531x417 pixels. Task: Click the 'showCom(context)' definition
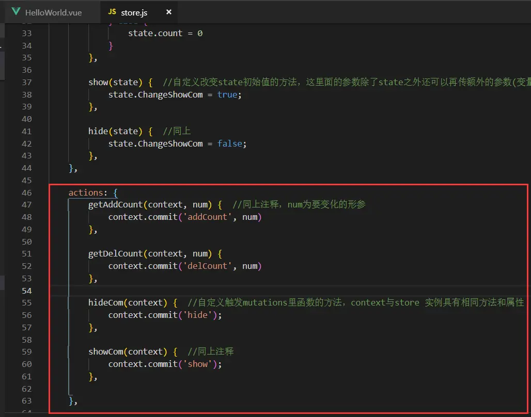click(x=128, y=351)
